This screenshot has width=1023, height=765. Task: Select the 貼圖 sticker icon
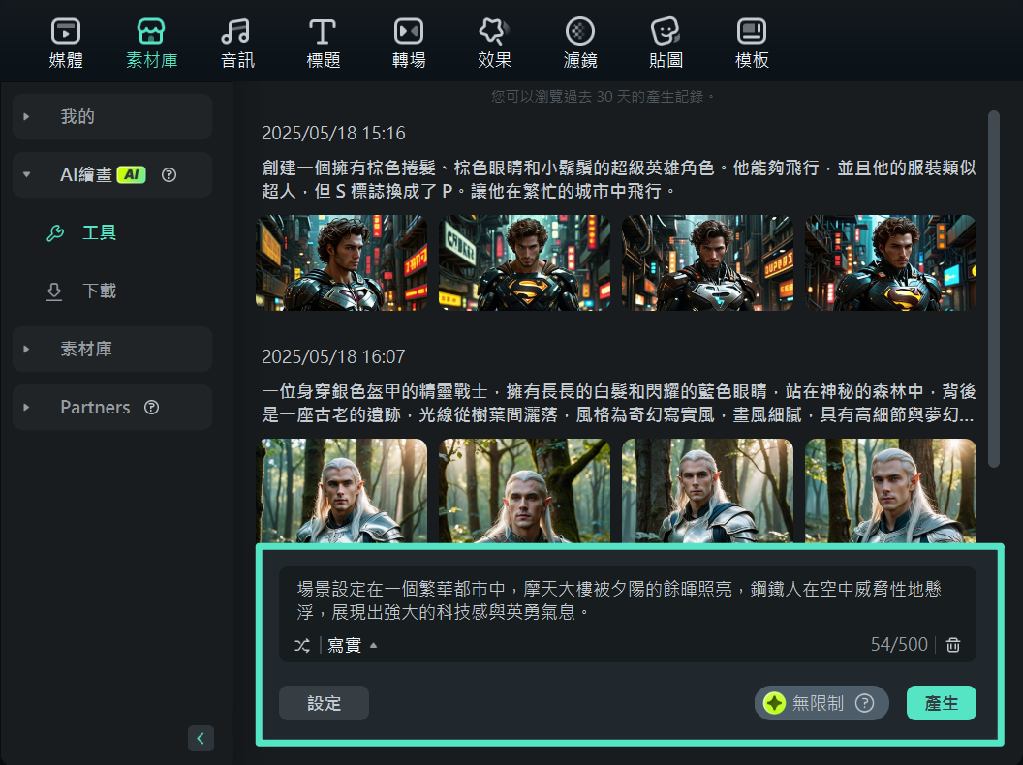point(666,31)
